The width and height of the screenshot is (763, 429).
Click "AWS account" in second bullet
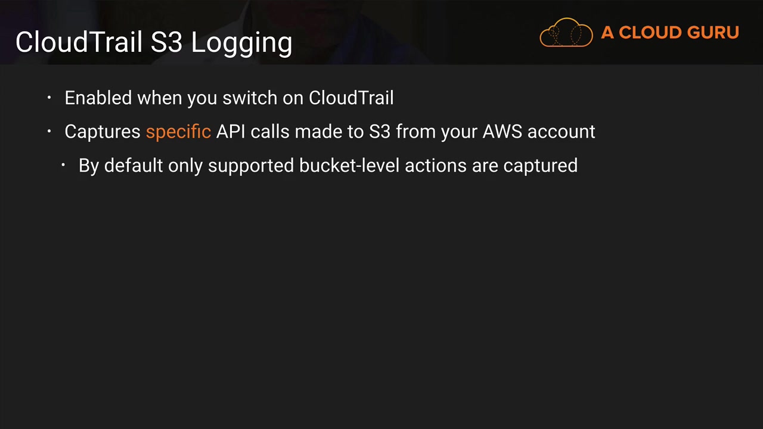538,132
